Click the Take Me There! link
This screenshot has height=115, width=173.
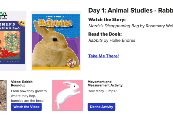point(103,56)
